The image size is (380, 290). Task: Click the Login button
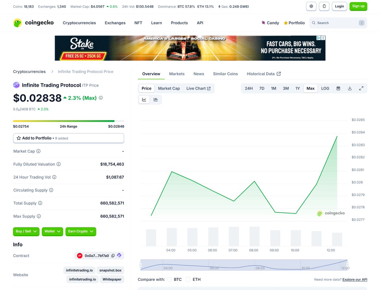pyautogui.click(x=339, y=6)
